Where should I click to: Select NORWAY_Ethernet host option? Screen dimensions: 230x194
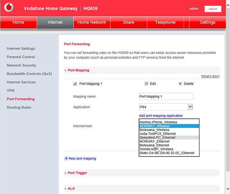(x=169, y=141)
